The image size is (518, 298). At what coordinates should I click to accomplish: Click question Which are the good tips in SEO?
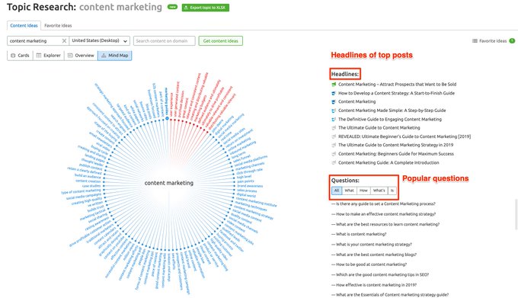click(380, 275)
